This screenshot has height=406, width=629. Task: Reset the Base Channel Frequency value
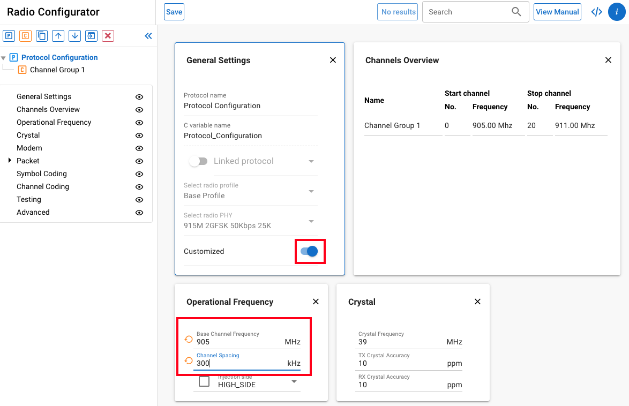coord(189,339)
